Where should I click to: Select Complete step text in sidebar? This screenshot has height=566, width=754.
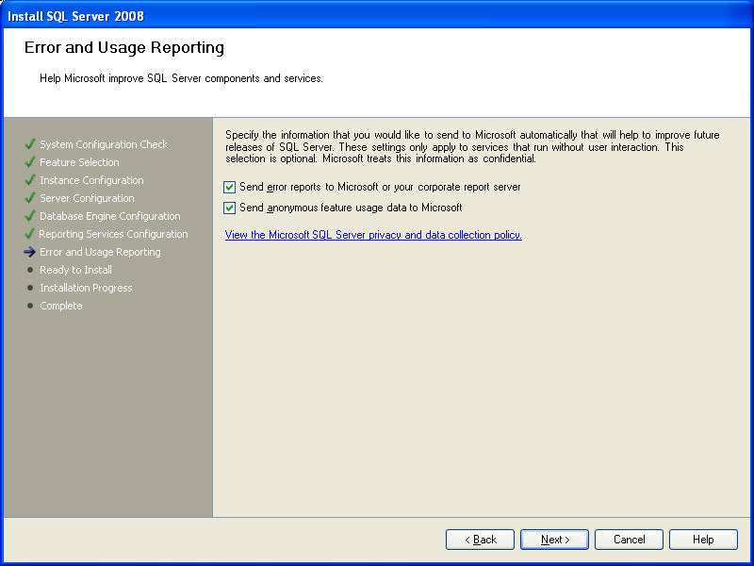[x=61, y=306]
